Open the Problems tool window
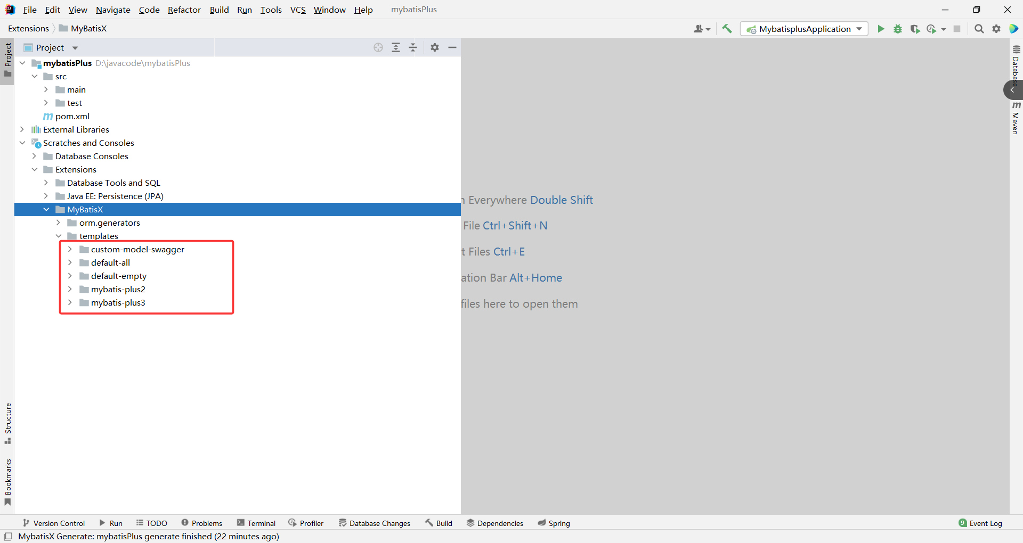The image size is (1023, 543). click(202, 523)
